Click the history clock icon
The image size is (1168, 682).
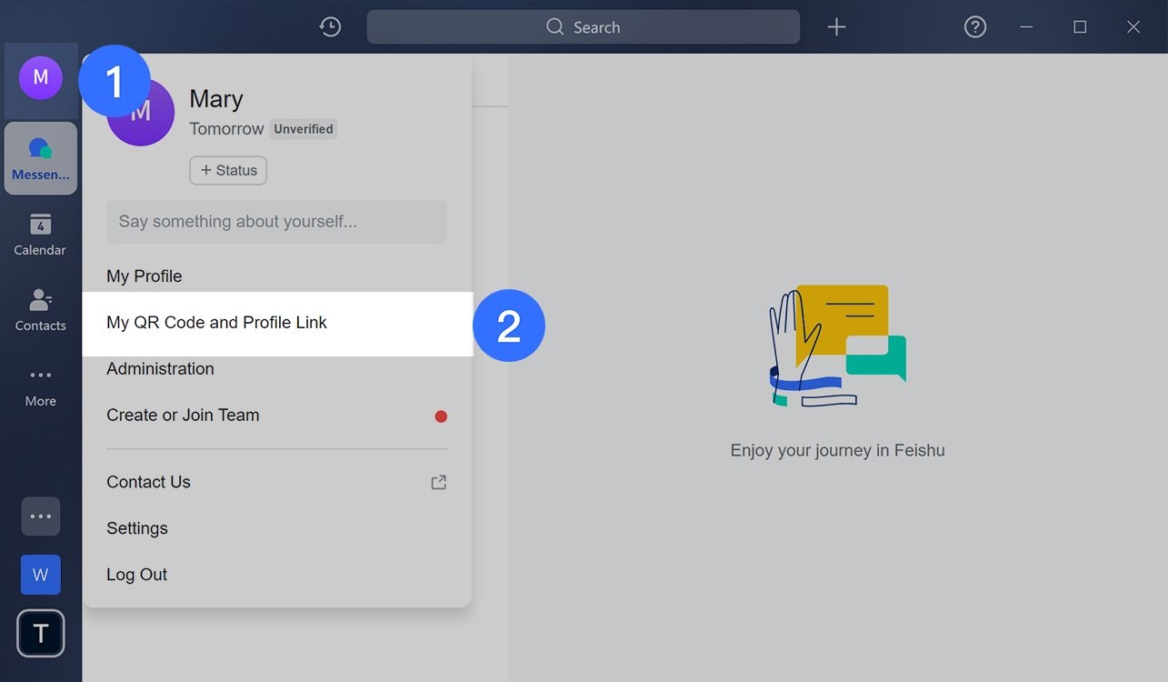pos(330,27)
